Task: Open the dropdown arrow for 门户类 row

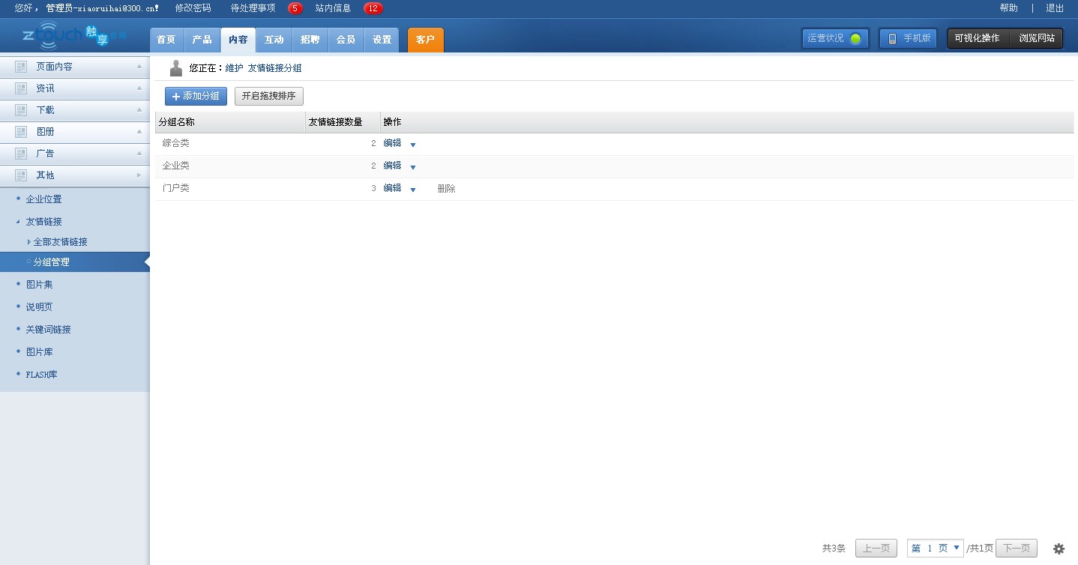Action: coord(413,190)
